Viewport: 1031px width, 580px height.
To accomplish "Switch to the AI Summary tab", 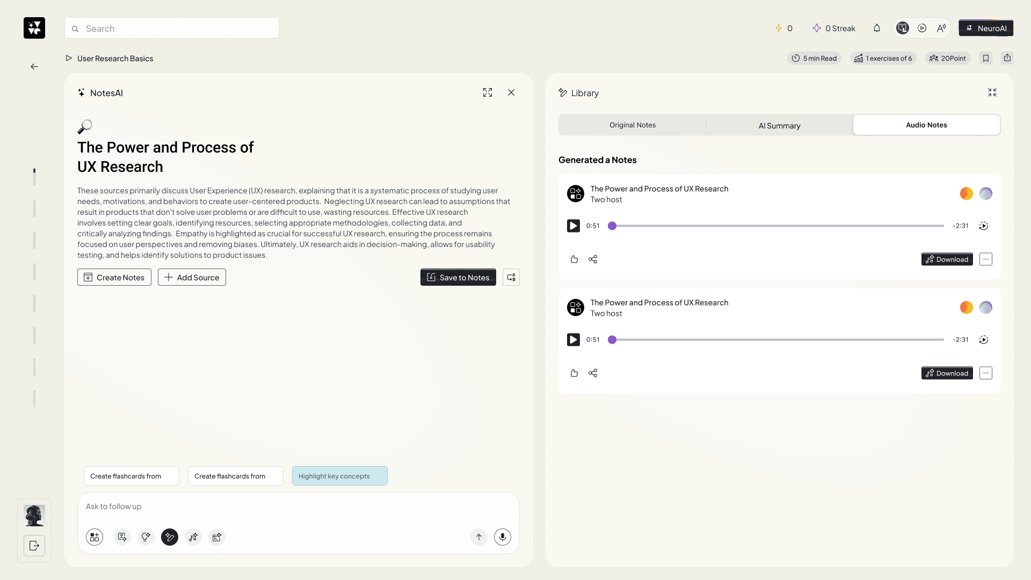I will [x=779, y=125].
